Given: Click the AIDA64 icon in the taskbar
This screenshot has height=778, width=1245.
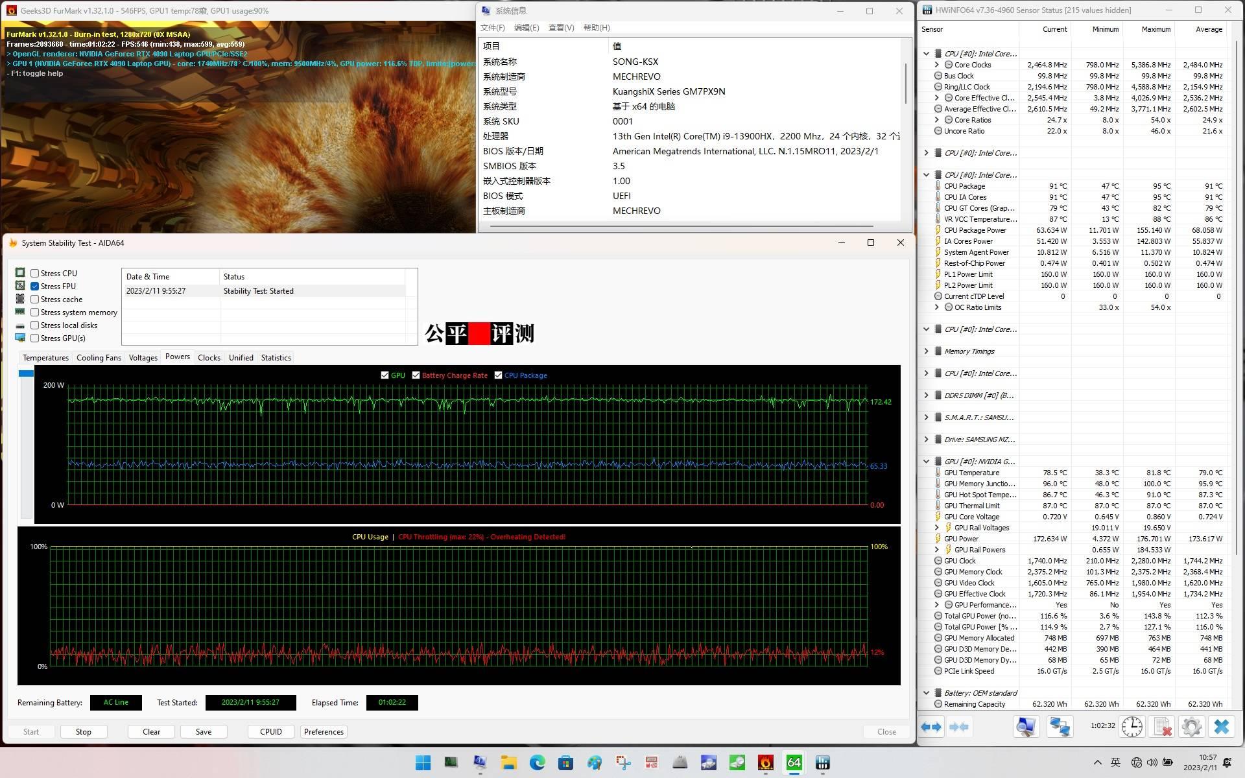Looking at the screenshot, I should pos(794,762).
